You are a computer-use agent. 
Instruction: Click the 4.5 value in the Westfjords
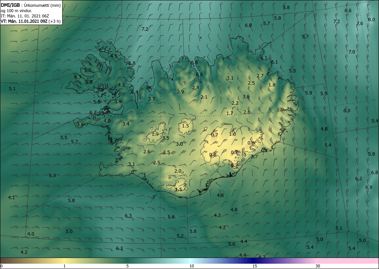coord(114,56)
